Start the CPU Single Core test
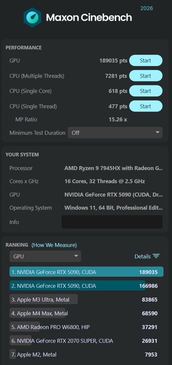Image resolution: width=172 pixels, height=365 pixels. click(x=146, y=91)
